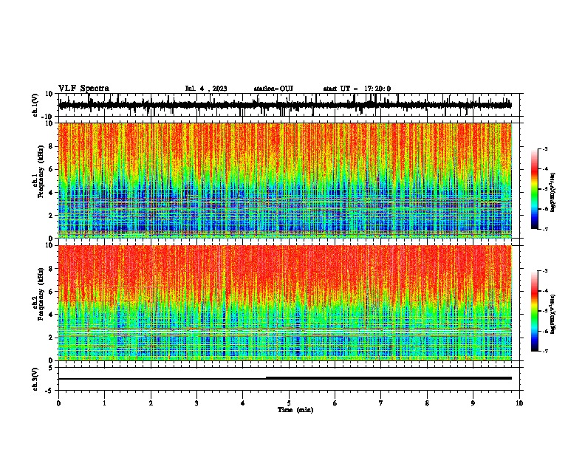Click the ch.1 Frequency (kHz) axis label

41,172
